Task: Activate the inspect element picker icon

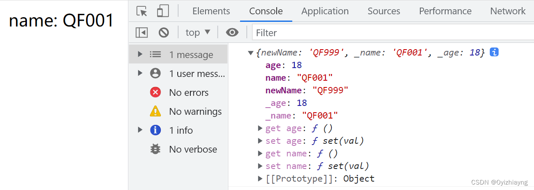Action: click(x=142, y=11)
